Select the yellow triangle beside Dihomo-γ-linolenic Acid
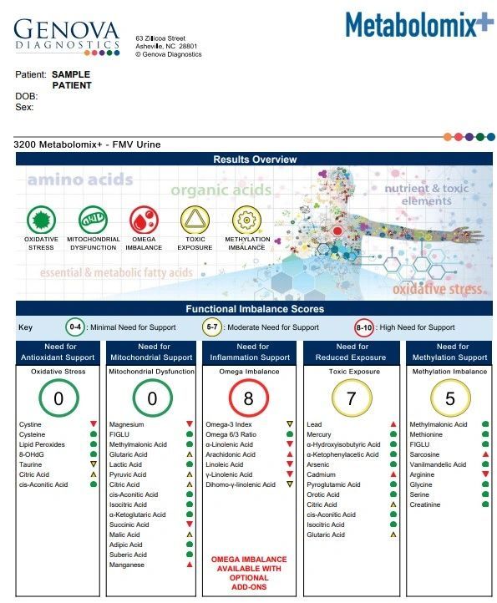Screen dimensions: 497x603 point(290,484)
